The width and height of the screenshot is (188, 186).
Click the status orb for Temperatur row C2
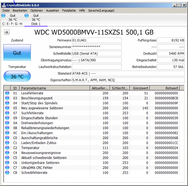tap(7, 148)
